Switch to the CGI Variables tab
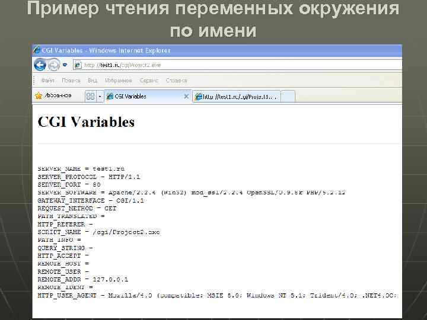Image resolution: width=427 pixels, height=320 pixels. [148, 97]
